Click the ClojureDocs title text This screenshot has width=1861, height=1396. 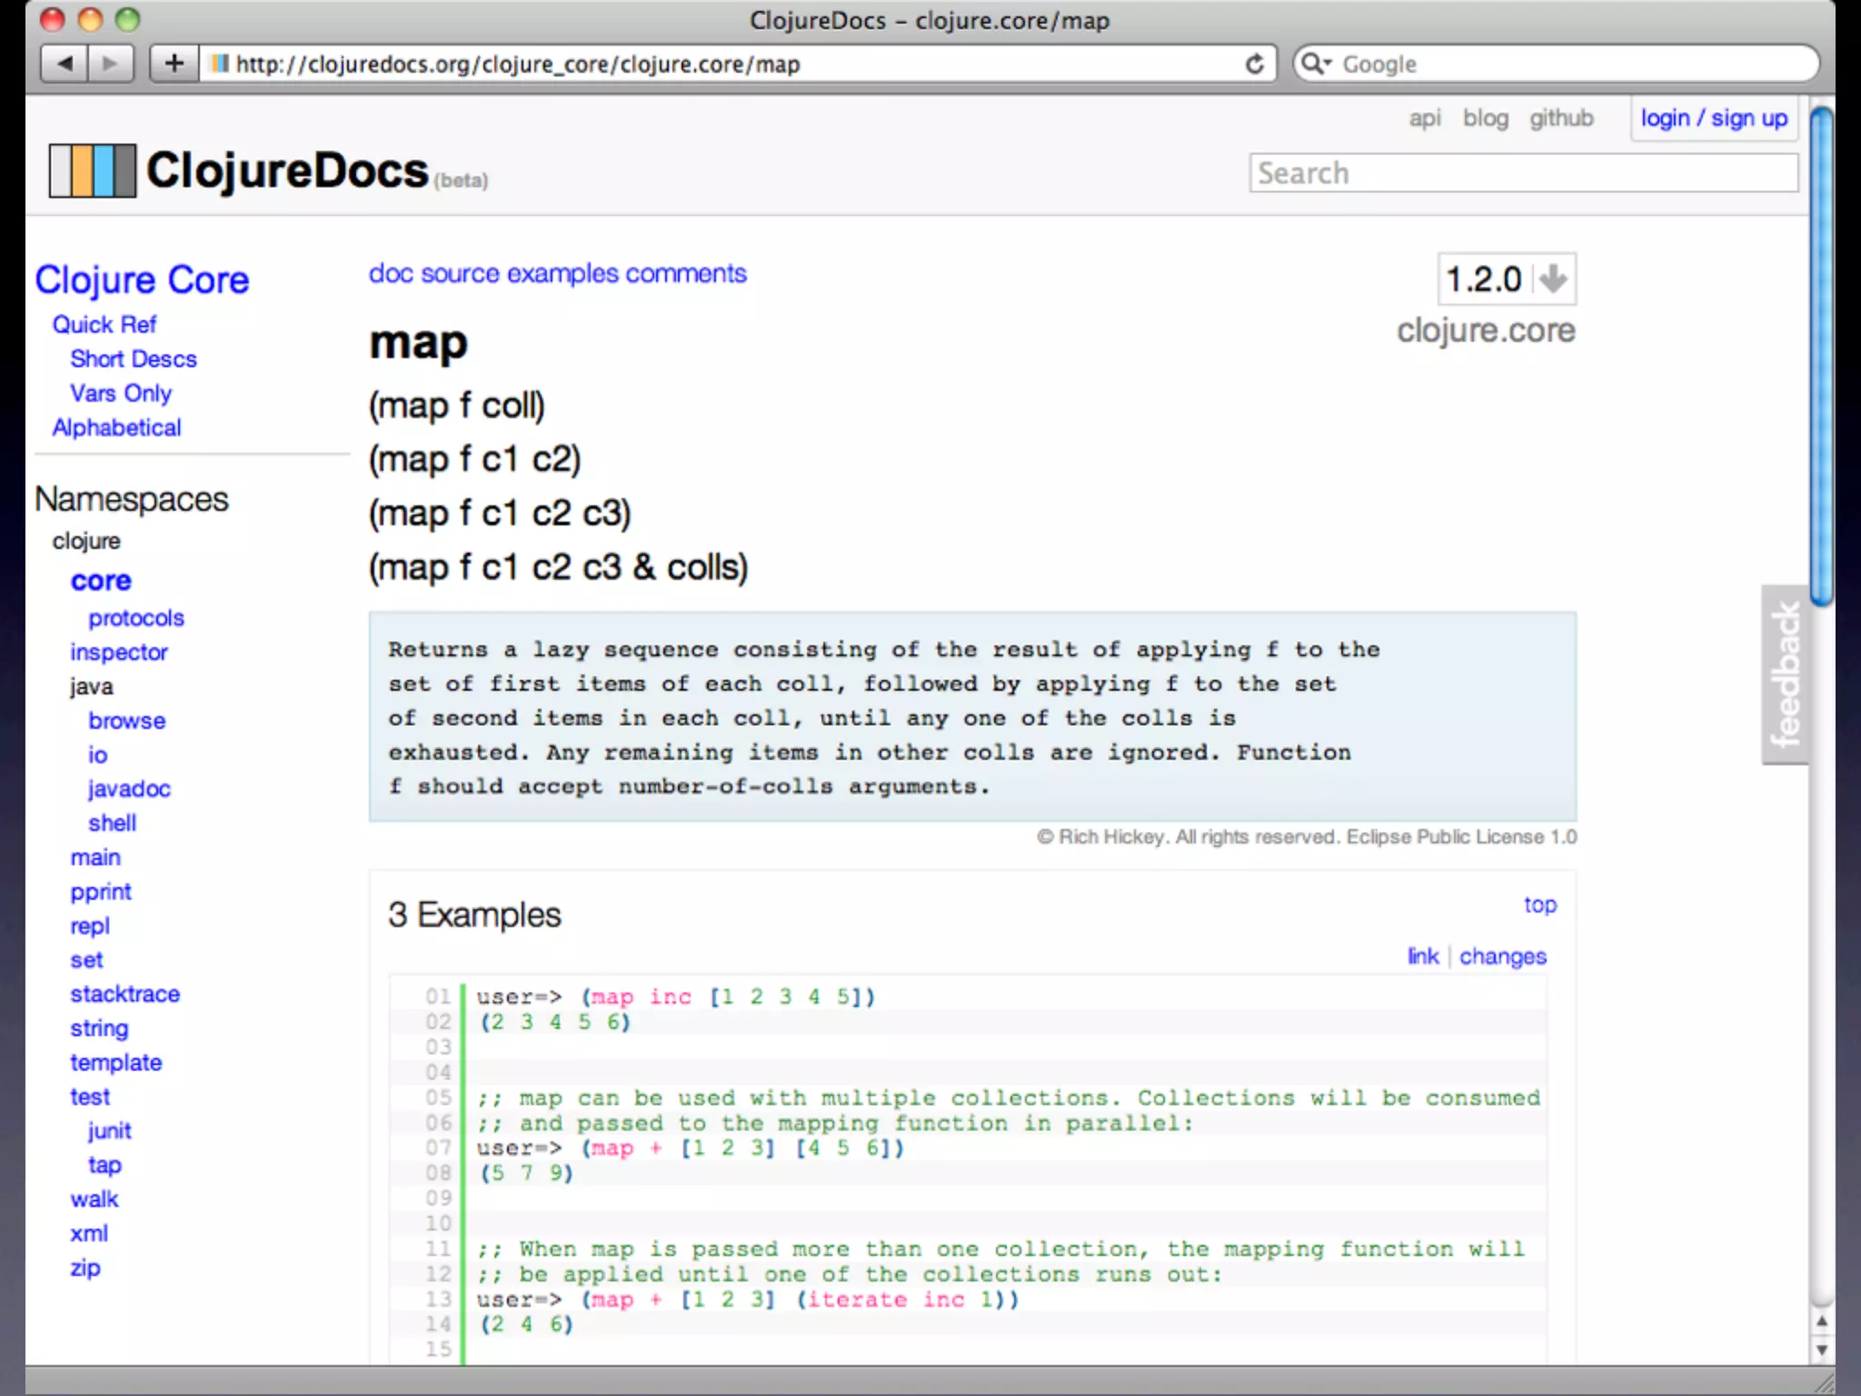287,171
